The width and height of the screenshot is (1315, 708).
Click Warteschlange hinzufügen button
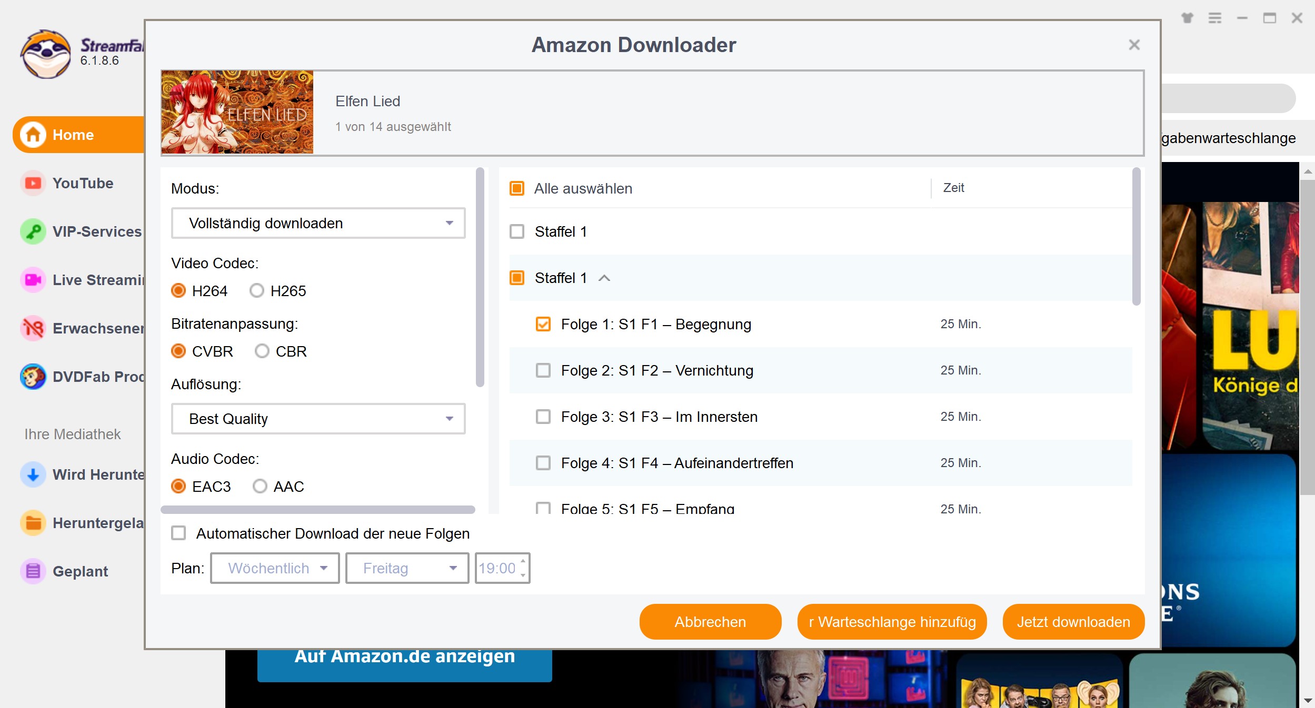tap(892, 622)
